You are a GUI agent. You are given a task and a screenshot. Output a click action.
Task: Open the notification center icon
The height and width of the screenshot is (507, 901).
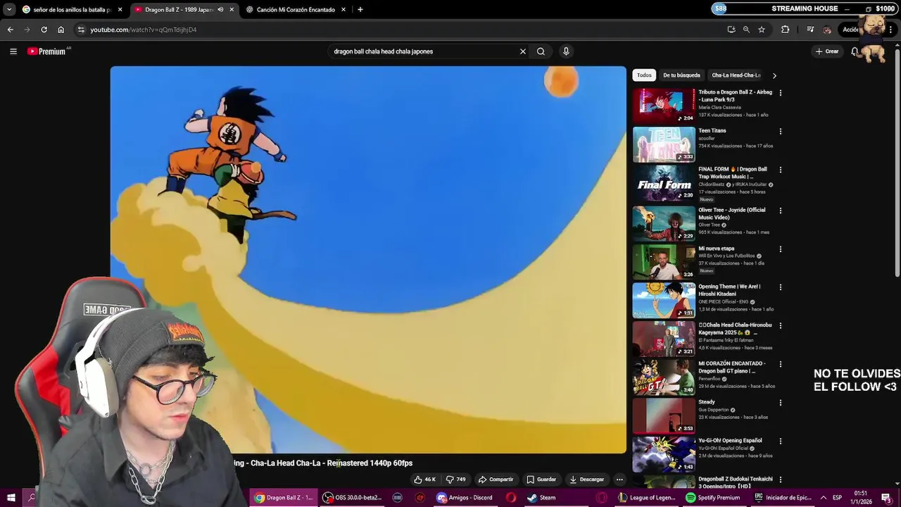click(x=886, y=498)
